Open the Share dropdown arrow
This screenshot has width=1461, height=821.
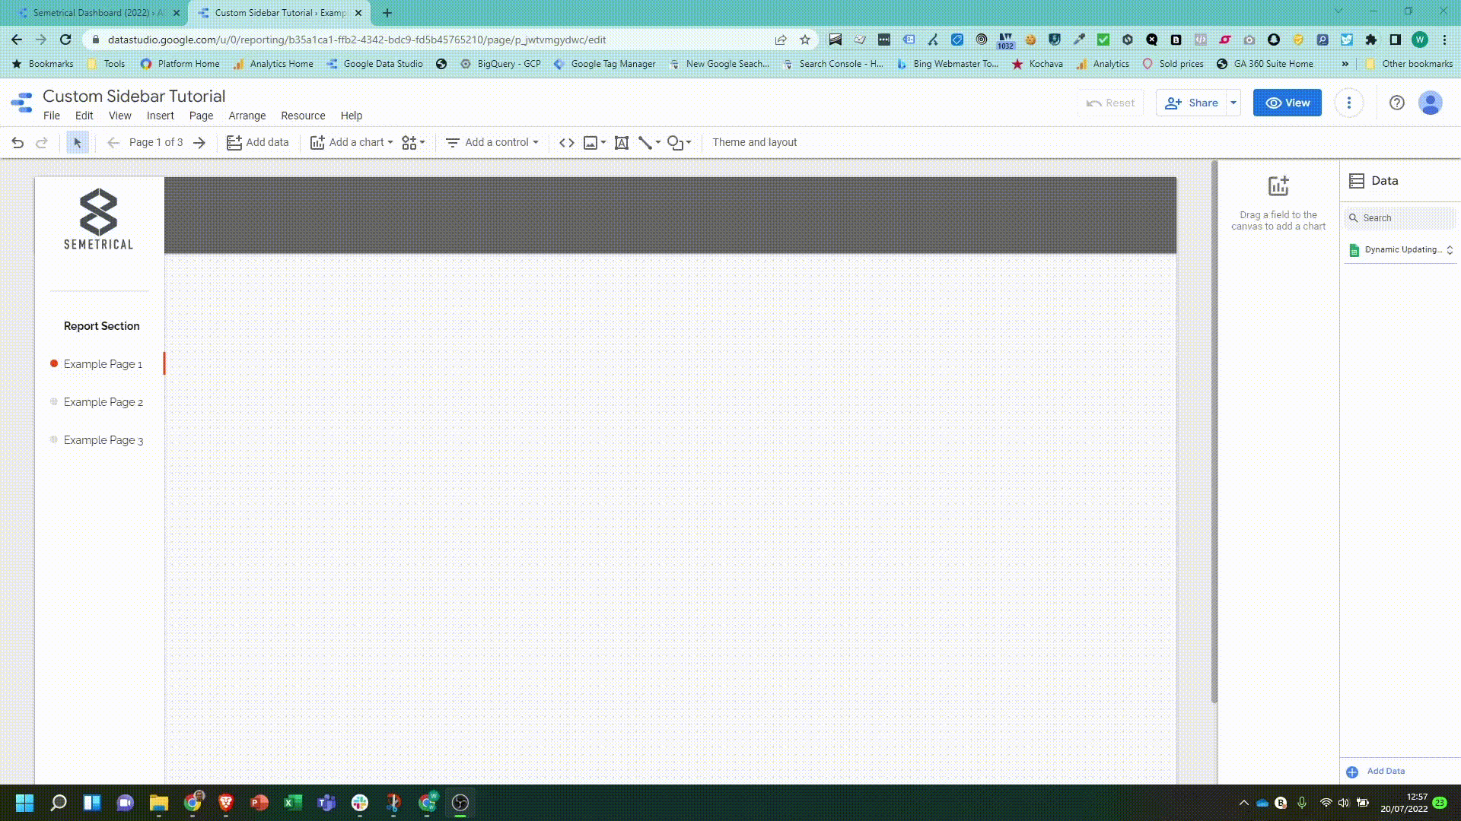1233,103
